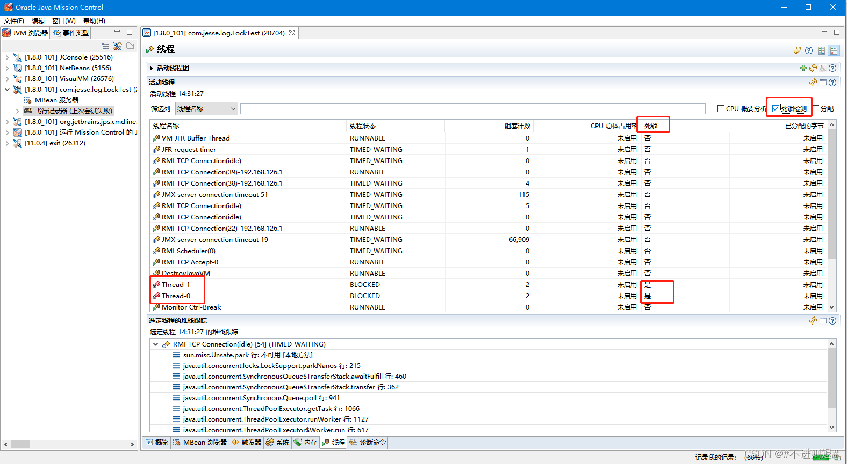
Task: Click the tree layout icon in JVM browser toolbar
Action: (x=105, y=47)
